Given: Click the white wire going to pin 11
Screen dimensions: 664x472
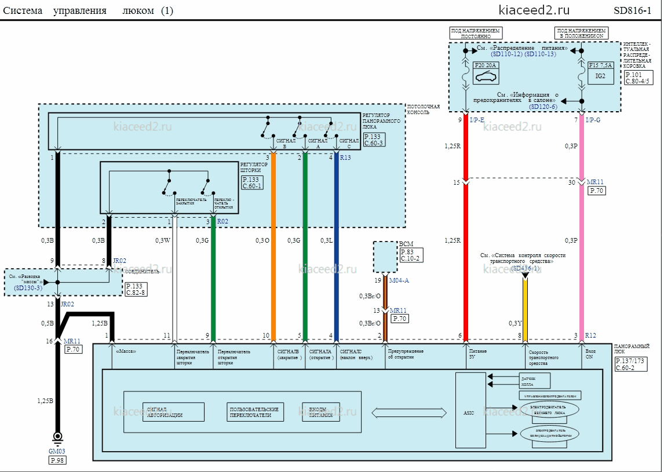Looking at the screenshot, I should click(174, 278).
